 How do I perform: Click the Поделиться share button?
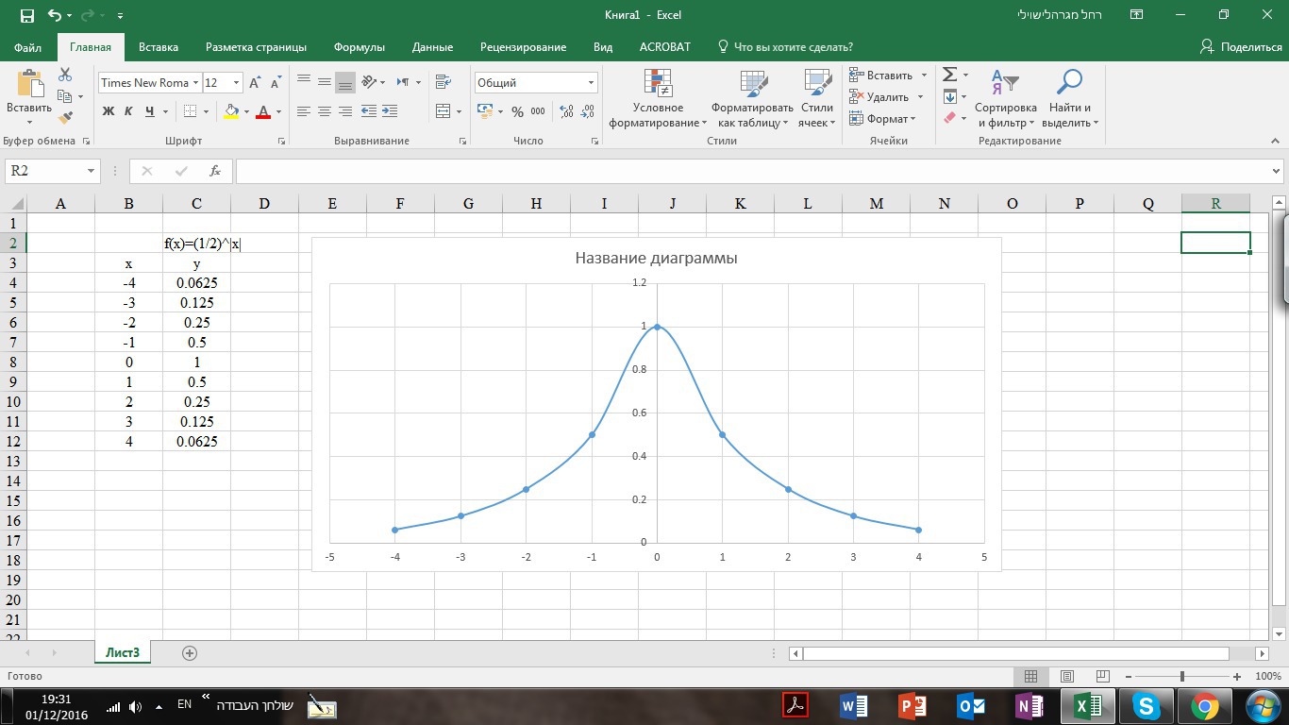pyautogui.click(x=1241, y=47)
